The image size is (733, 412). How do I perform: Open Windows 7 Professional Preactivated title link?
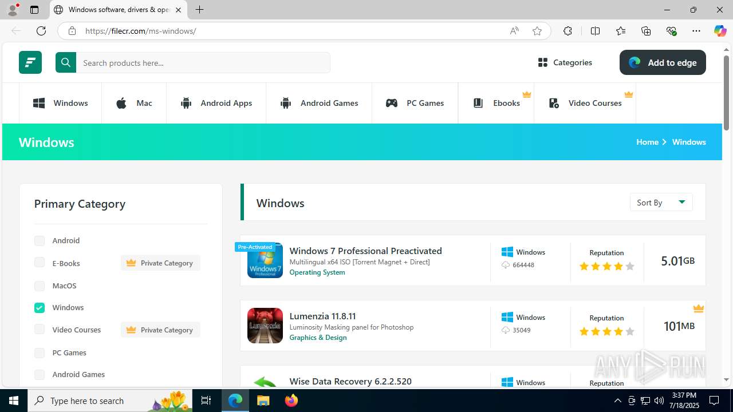point(365,251)
